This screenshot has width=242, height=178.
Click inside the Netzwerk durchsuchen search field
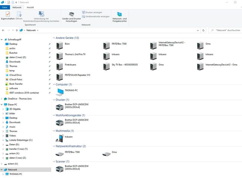click(225, 30)
